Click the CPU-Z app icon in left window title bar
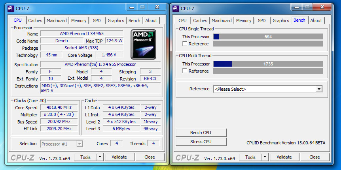 pos(11,9)
